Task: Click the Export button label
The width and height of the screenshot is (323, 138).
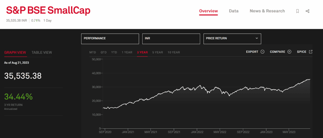Action: 252,52
